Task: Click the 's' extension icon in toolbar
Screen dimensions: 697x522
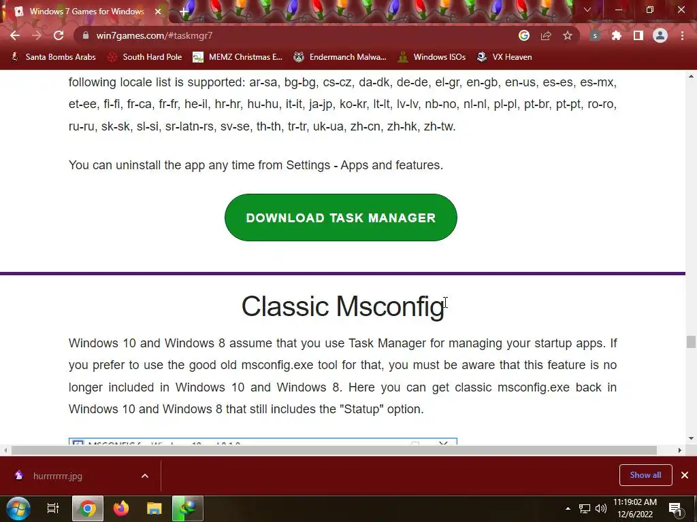Action: point(595,35)
